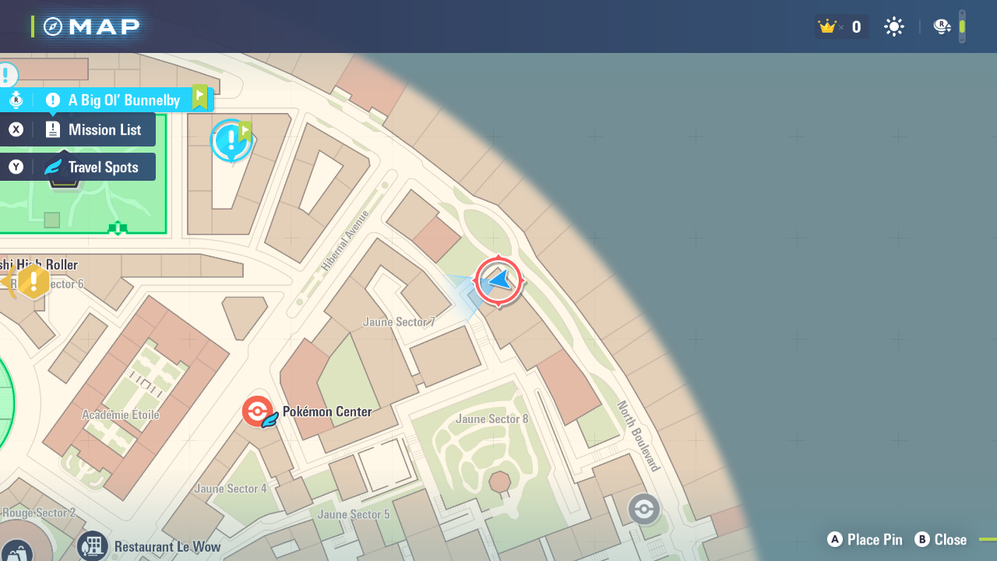Click the crown count value 0
The height and width of the screenshot is (561, 997).
coord(856,27)
